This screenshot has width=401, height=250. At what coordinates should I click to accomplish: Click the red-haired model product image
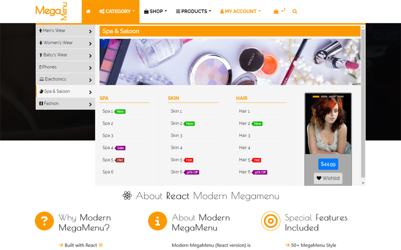click(328, 123)
